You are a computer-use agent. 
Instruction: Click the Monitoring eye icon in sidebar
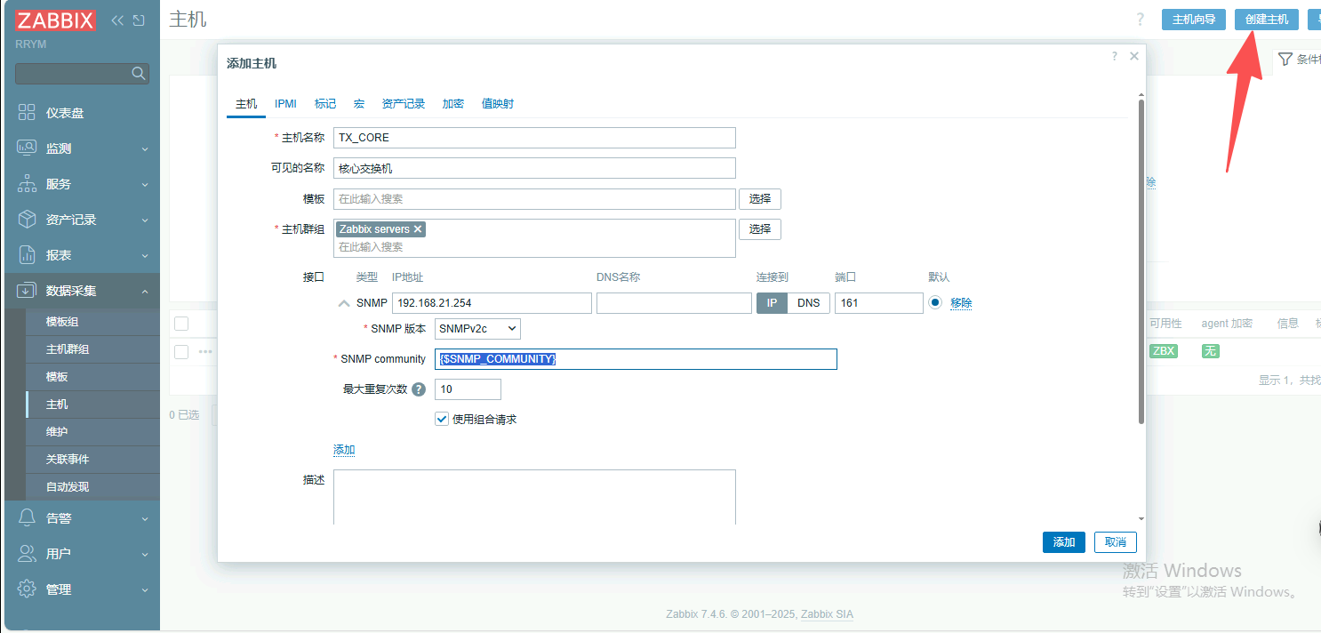pos(27,148)
